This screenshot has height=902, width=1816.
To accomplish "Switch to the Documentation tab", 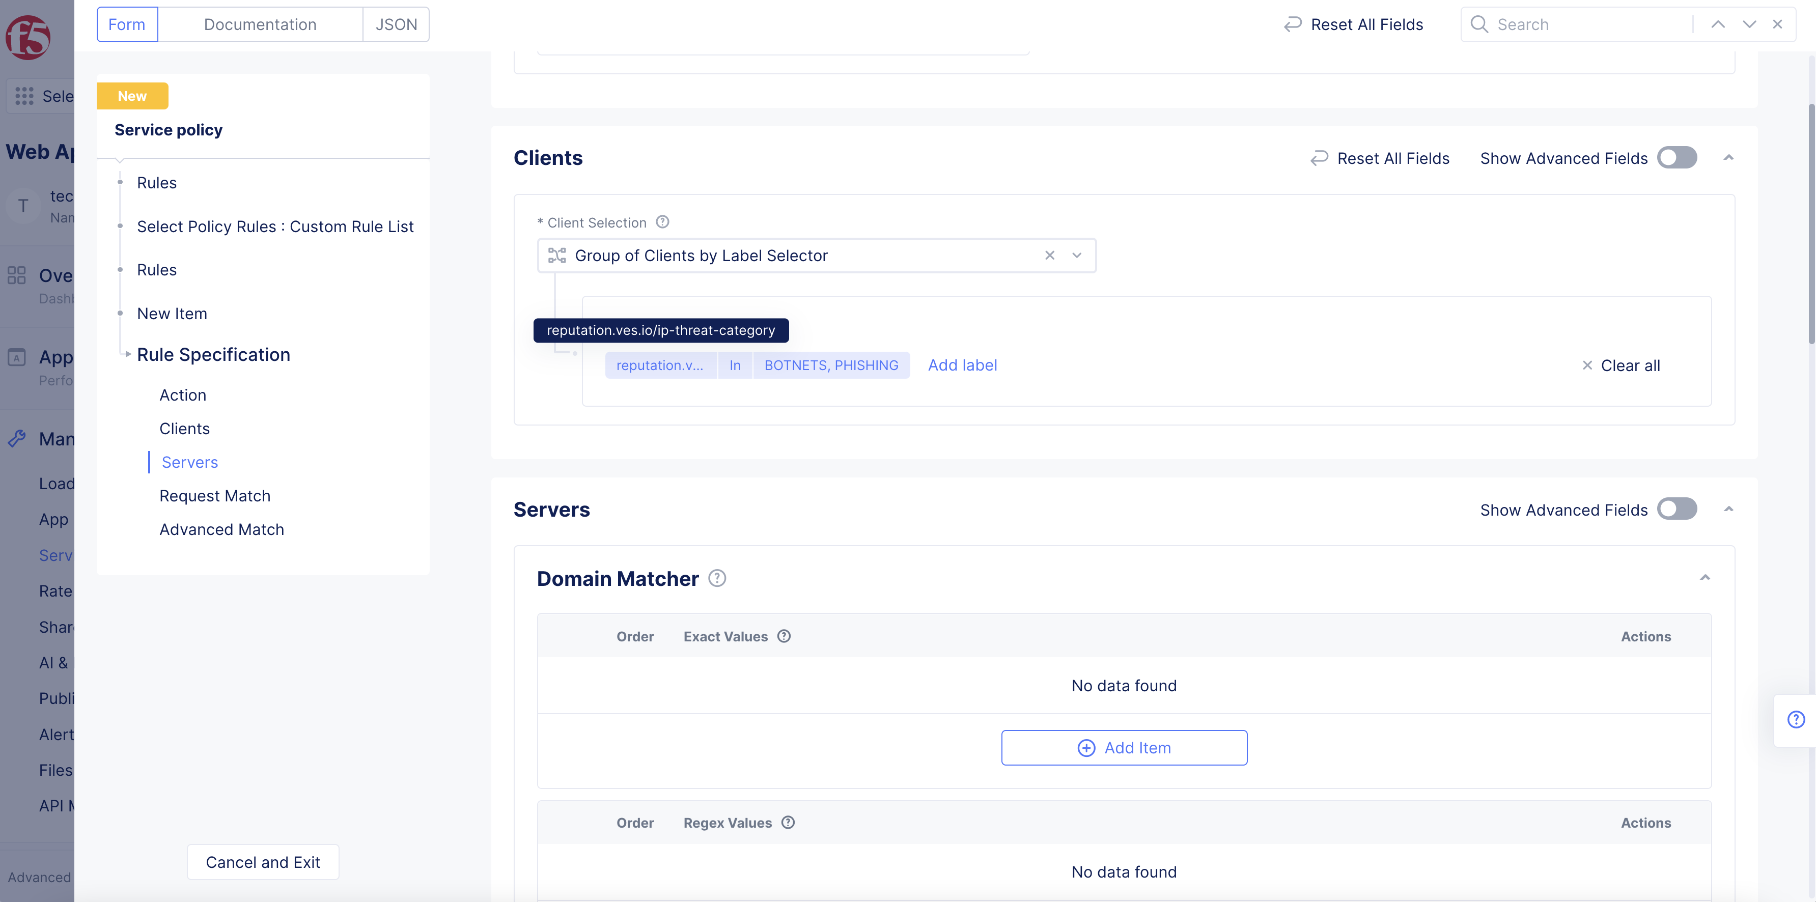I will point(260,24).
